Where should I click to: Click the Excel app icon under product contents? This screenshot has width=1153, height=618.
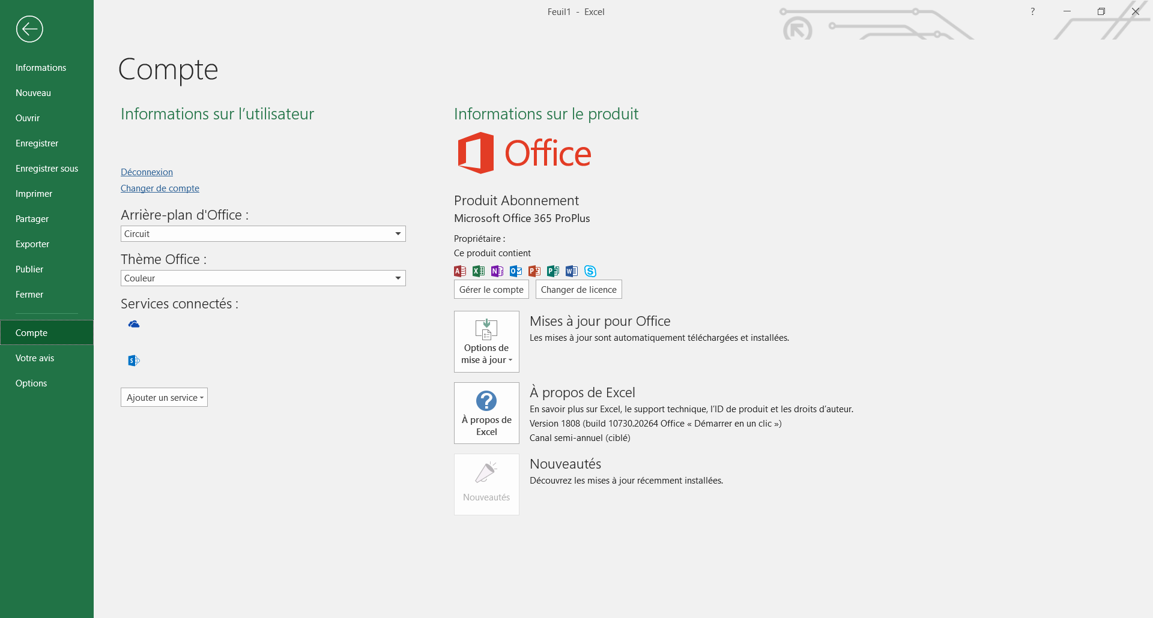(479, 271)
